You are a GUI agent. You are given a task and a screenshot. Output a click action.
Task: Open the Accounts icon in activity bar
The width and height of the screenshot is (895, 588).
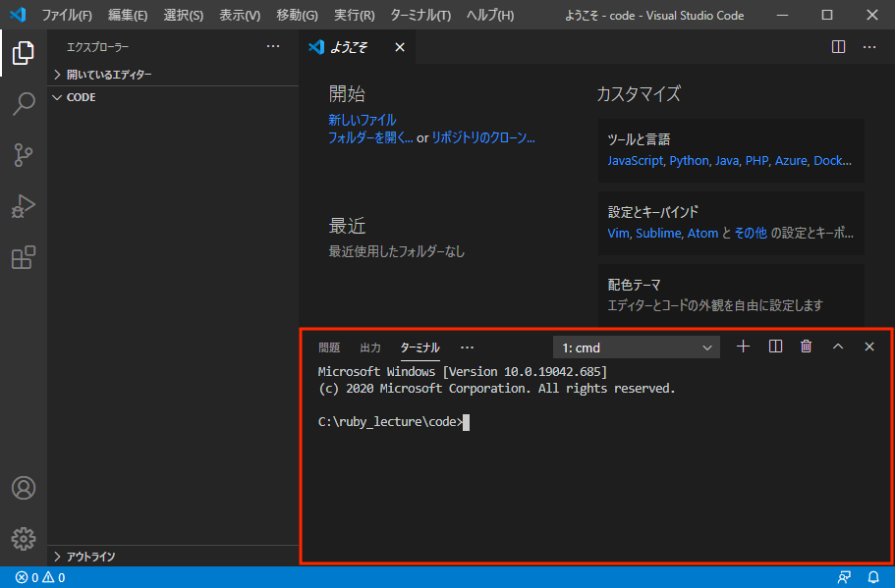(24, 488)
